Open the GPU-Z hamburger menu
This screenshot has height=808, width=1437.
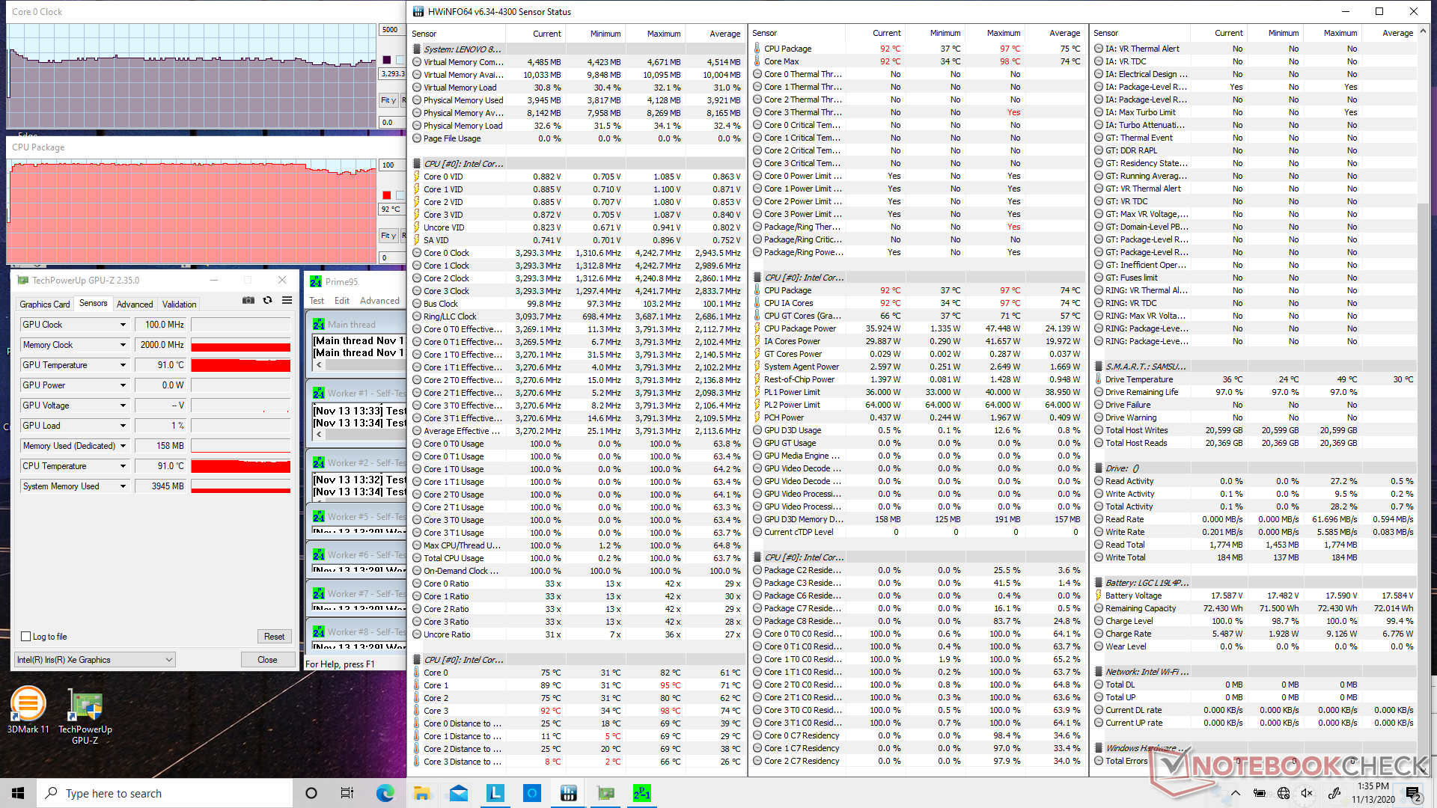(x=287, y=301)
